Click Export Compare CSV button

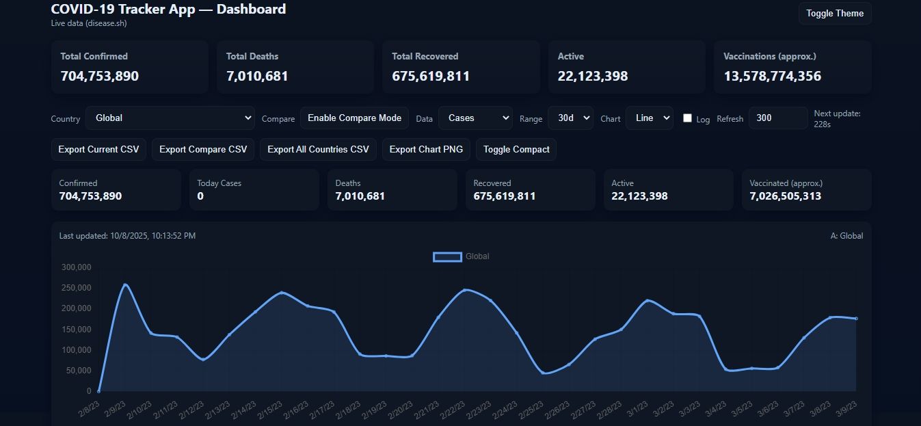(x=203, y=150)
